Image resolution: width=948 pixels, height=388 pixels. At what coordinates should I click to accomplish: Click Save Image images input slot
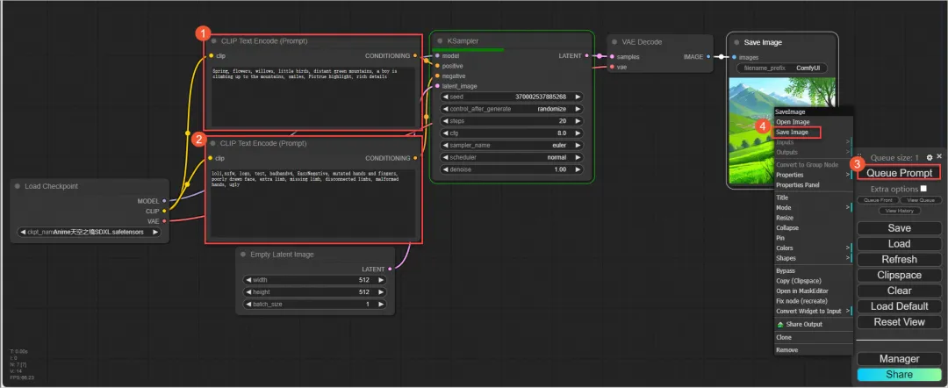(734, 57)
